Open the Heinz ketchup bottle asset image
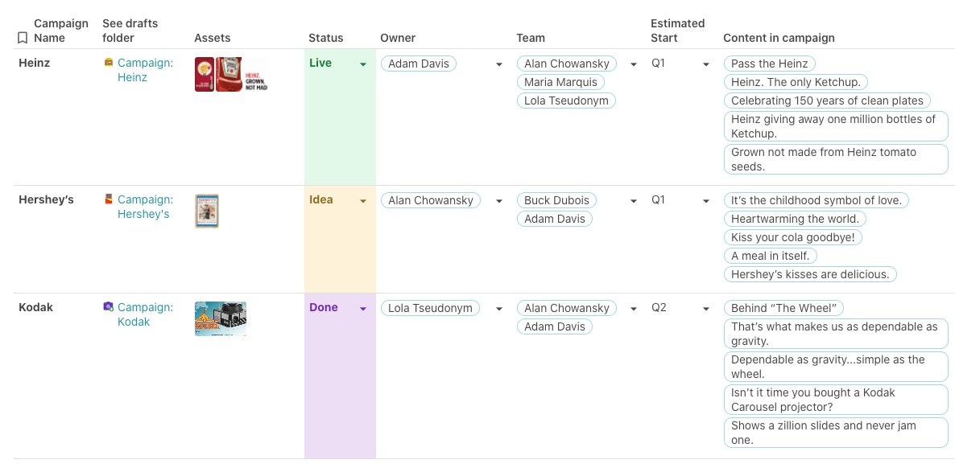 pyautogui.click(x=229, y=75)
